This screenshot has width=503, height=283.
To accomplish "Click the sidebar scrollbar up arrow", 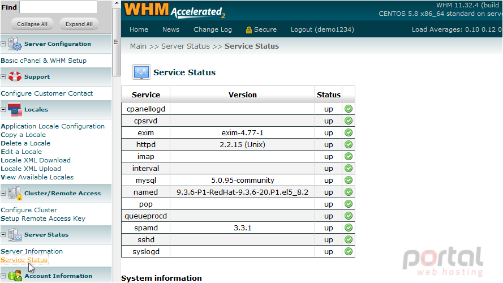I will (x=117, y=3).
